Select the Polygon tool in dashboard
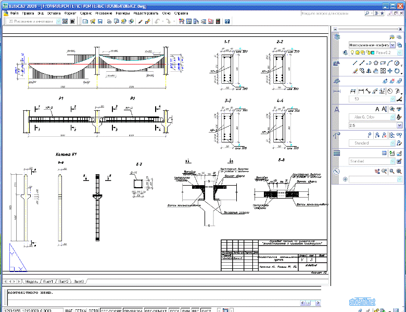 (376, 63)
